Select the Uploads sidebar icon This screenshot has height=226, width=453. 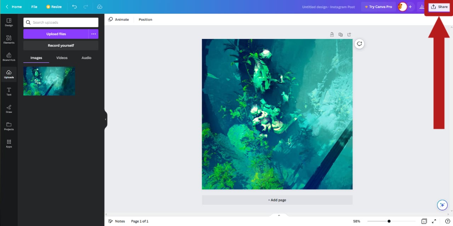pos(9,74)
